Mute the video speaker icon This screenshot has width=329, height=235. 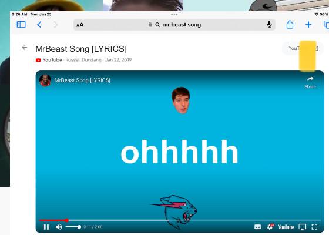59,227
